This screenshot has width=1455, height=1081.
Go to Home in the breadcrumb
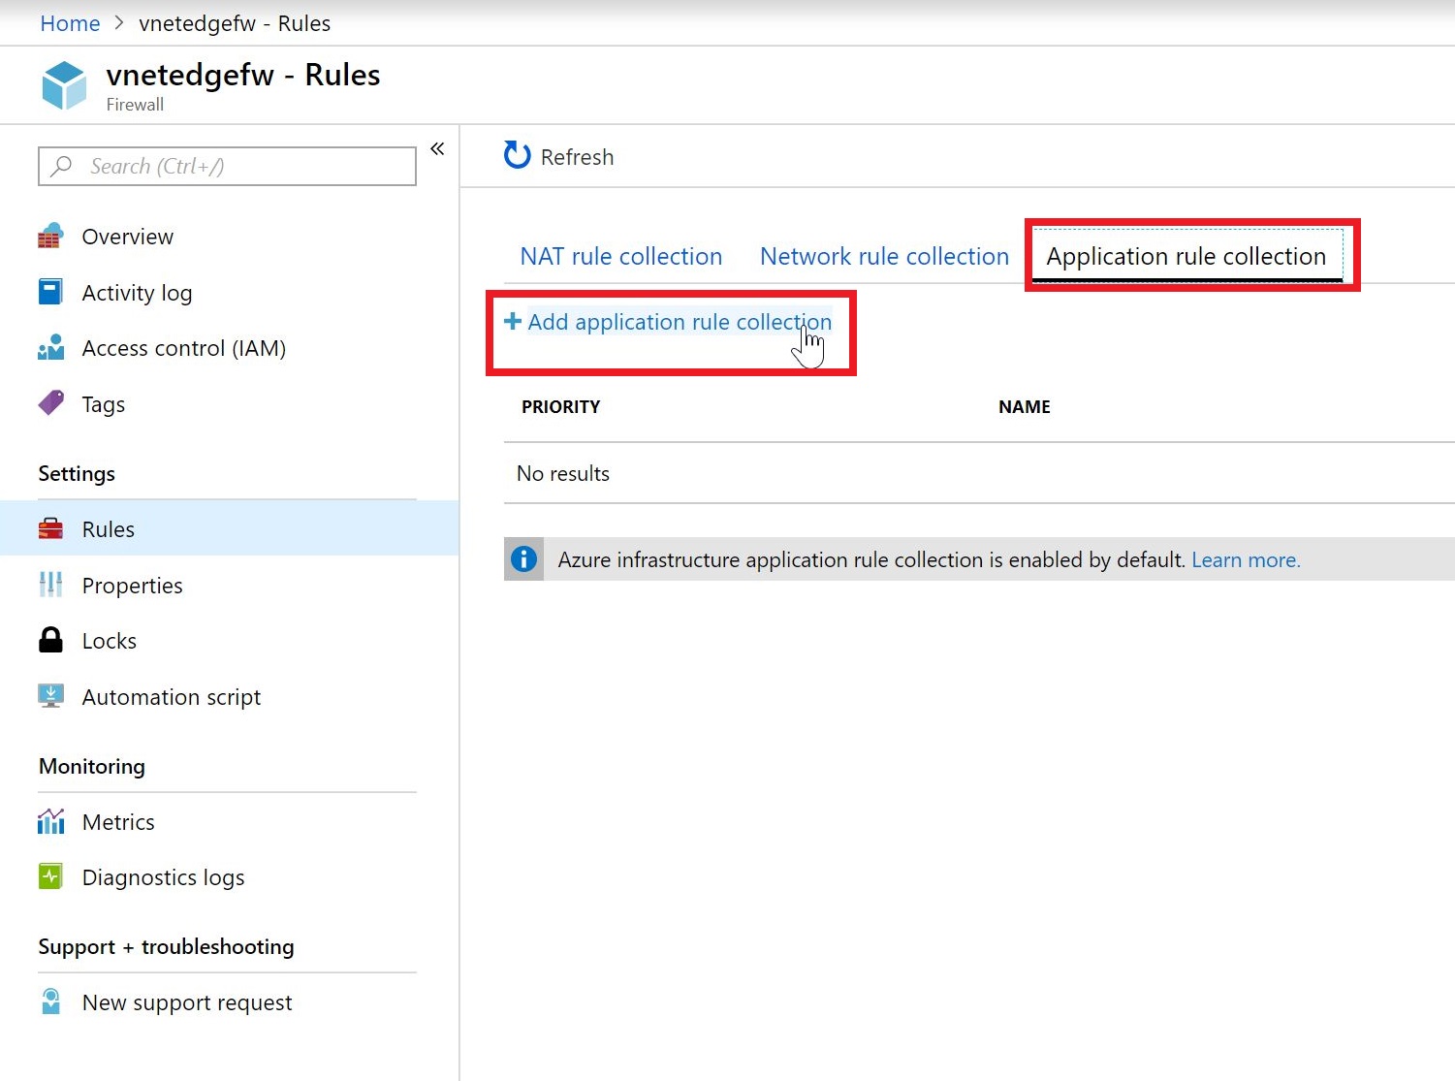[70, 23]
